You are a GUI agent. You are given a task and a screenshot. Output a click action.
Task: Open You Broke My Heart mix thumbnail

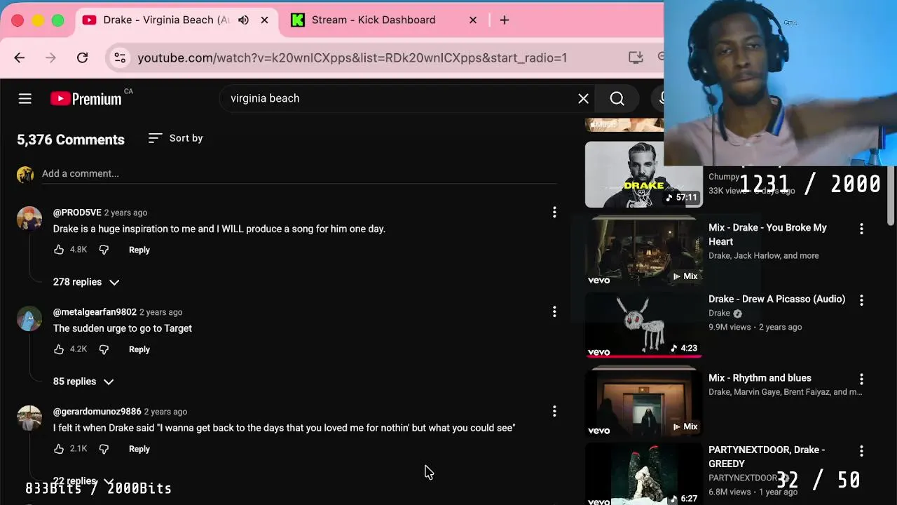tap(643, 251)
